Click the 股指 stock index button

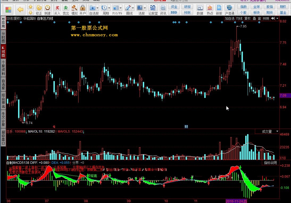(x=270, y=7)
